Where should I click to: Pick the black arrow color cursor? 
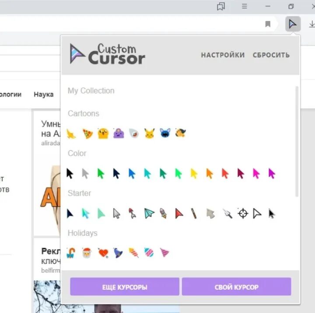(70, 173)
